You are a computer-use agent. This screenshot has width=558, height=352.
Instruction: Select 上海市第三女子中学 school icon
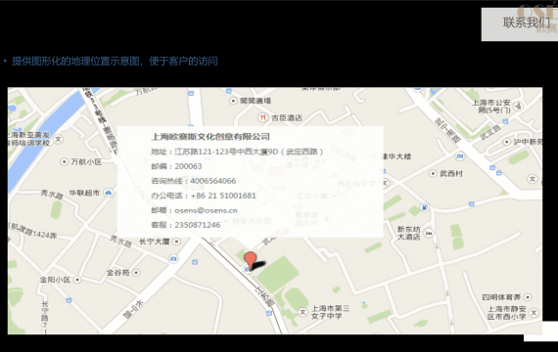[302, 312]
